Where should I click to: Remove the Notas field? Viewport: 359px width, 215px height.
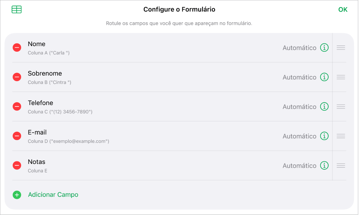pyautogui.click(x=17, y=165)
